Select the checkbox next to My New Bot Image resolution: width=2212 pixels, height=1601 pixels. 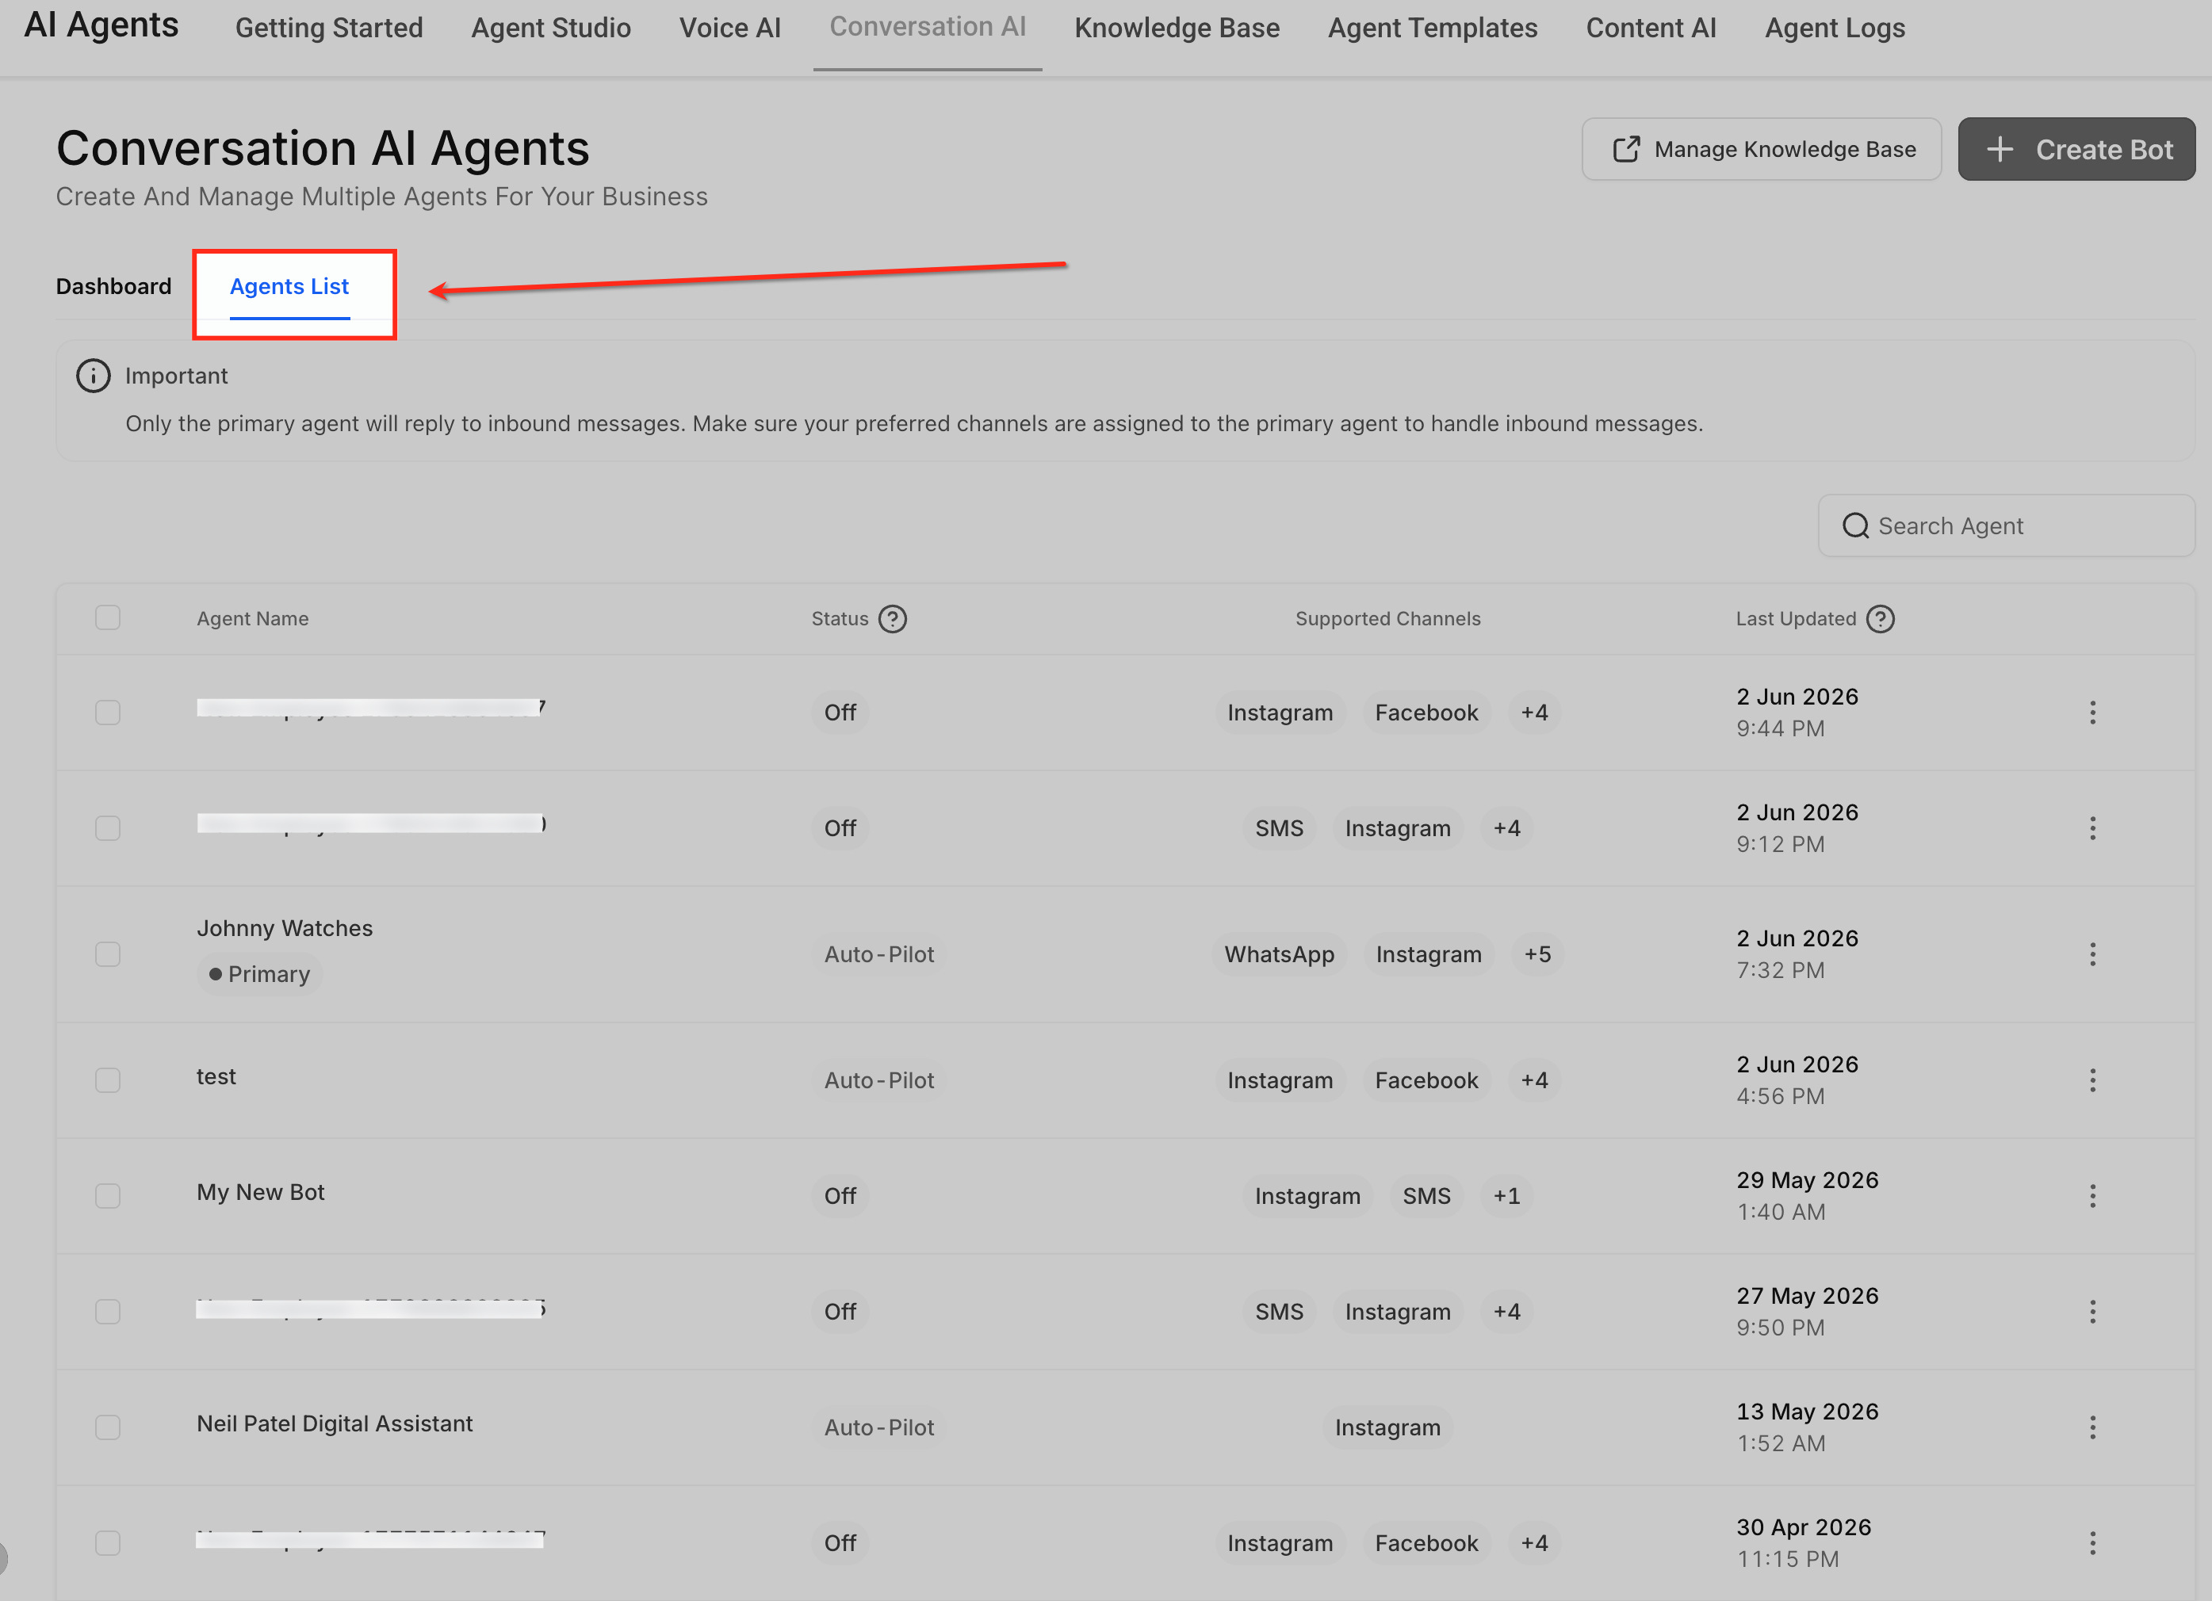pos(109,1196)
